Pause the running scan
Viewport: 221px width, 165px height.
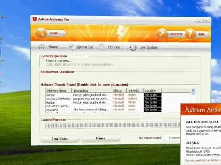coord(100,138)
